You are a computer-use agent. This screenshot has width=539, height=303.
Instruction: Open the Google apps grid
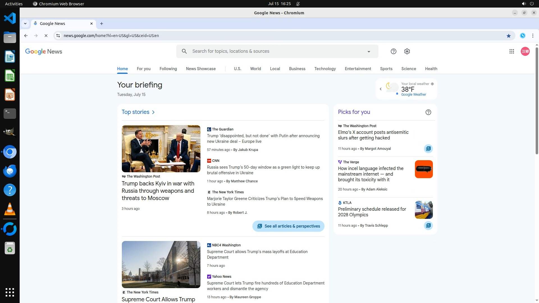click(x=511, y=51)
